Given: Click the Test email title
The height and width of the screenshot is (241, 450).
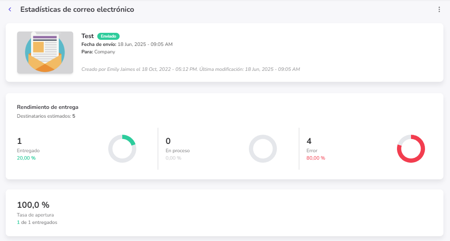Looking at the screenshot, I should tap(88, 36).
